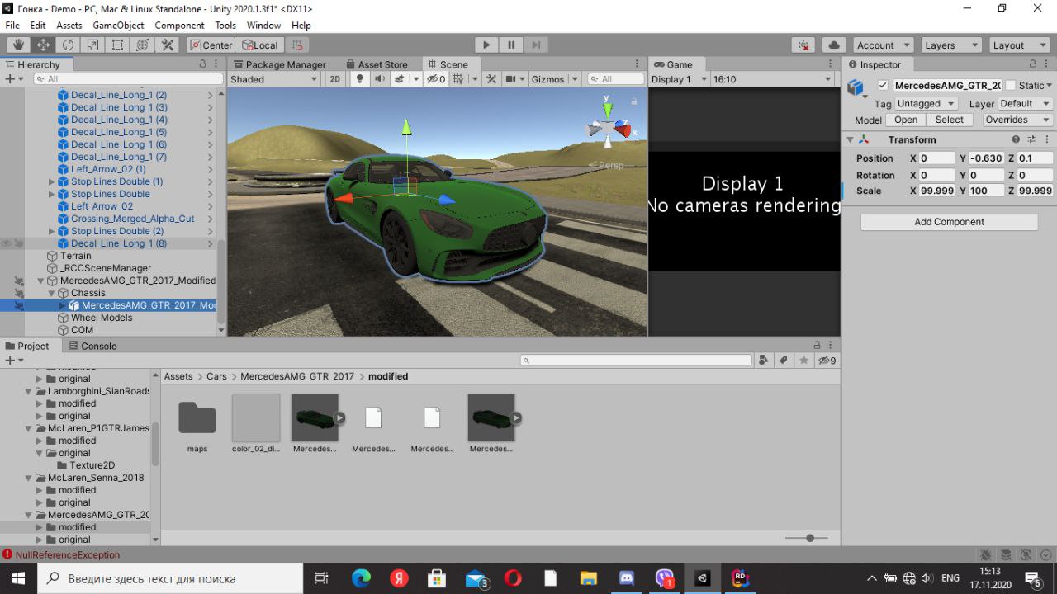Toggle the GameObject active checkbox
1057x594 pixels.
tap(883, 85)
